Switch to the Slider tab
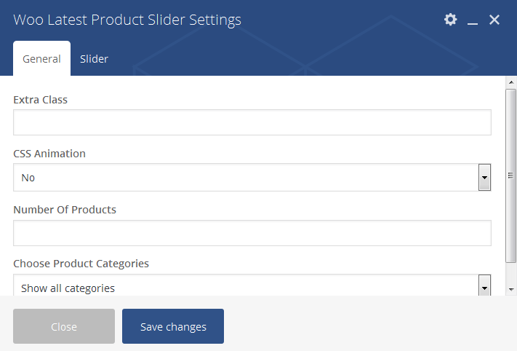The height and width of the screenshot is (351, 517). [x=94, y=59]
